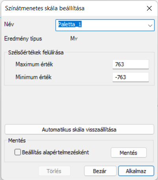
Task: Click the My result type value
Action: [74, 38]
